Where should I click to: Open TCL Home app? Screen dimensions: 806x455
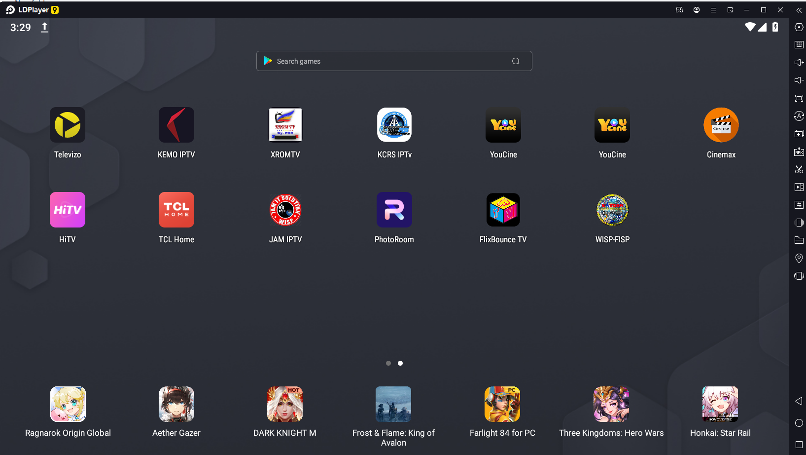(176, 210)
